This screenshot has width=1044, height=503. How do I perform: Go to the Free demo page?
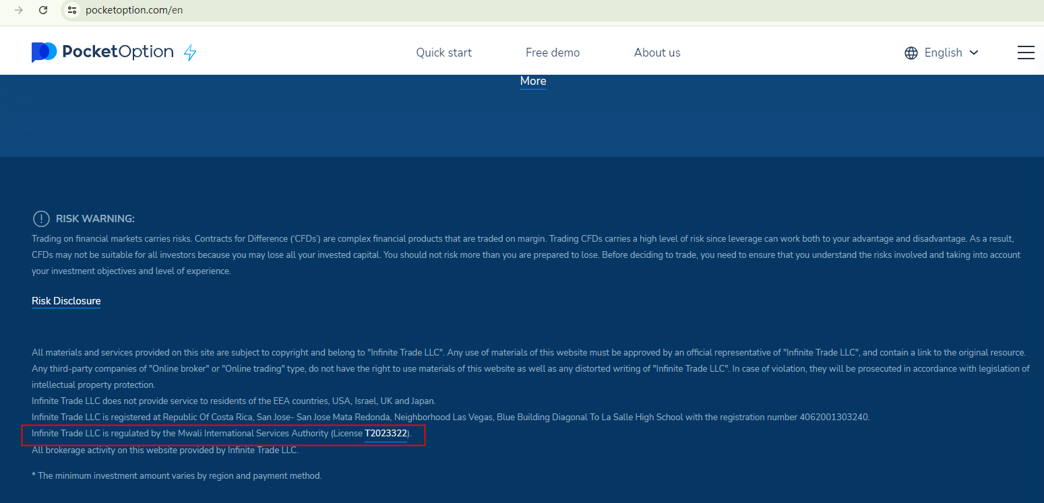[552, 53]
